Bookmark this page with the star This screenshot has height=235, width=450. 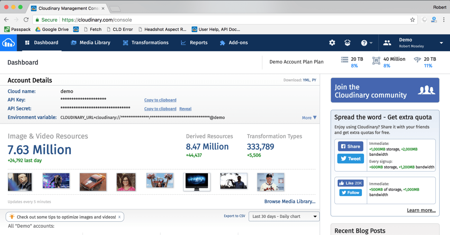412,20
